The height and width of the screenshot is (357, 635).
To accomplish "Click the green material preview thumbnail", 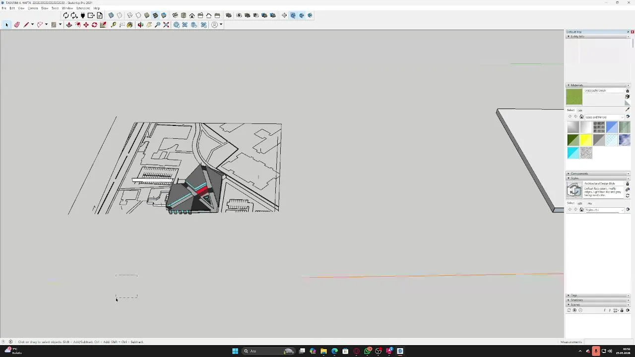I will (574, 97).
